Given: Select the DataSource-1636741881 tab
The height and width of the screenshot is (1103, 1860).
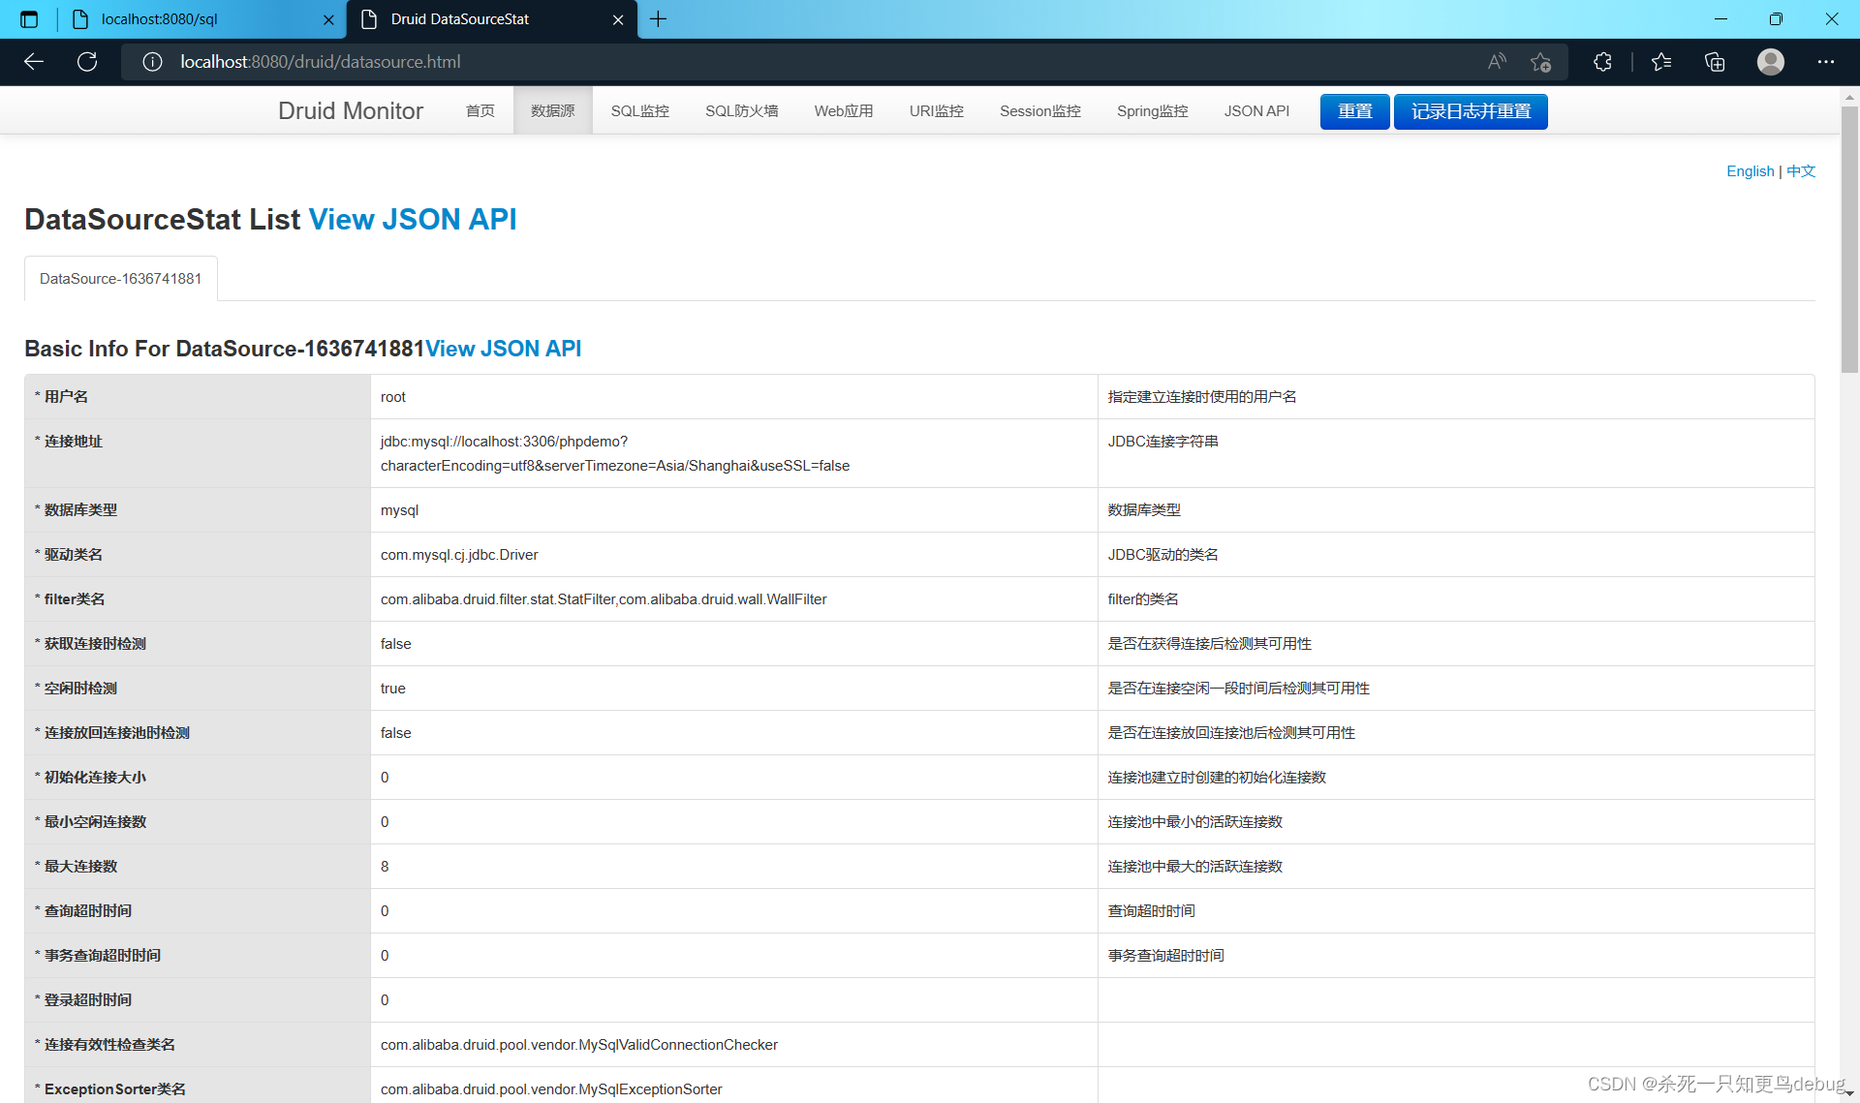Looking at the screenshot, I should coord(121,279).
